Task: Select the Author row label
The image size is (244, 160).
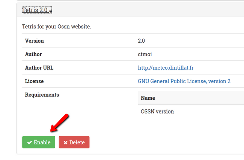Action: (33, 54)
